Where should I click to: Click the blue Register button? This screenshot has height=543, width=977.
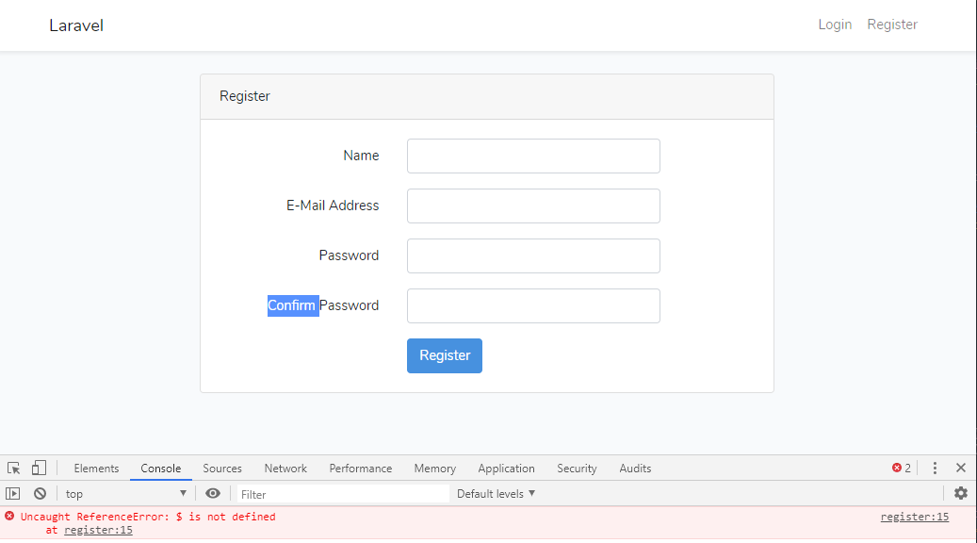click(x=445, y=355)
